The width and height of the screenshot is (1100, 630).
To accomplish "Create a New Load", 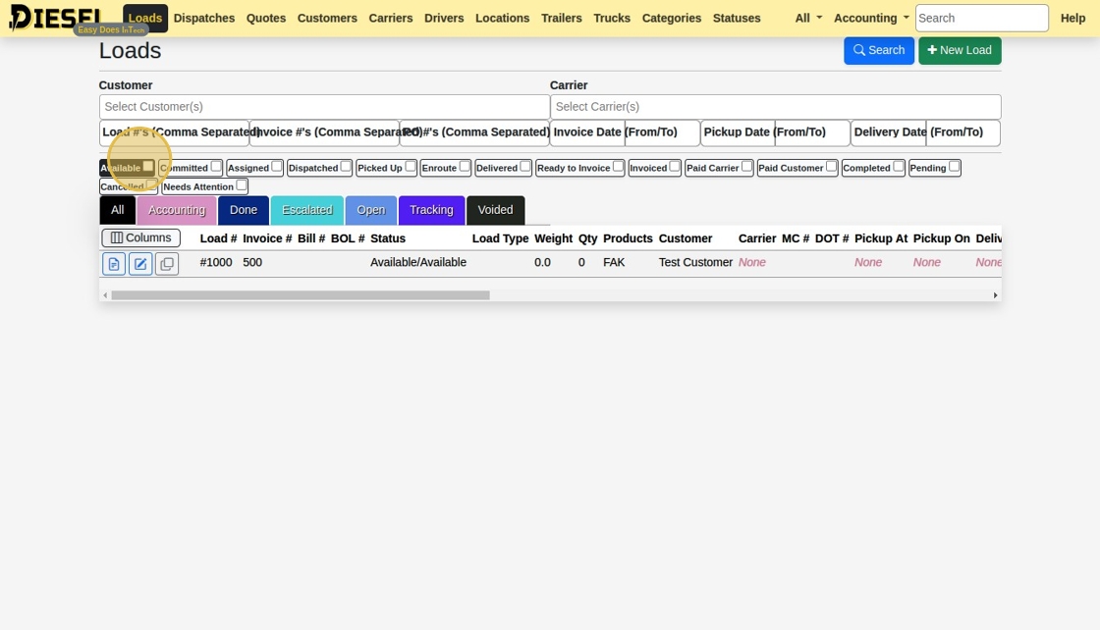I will click(960, 50).
